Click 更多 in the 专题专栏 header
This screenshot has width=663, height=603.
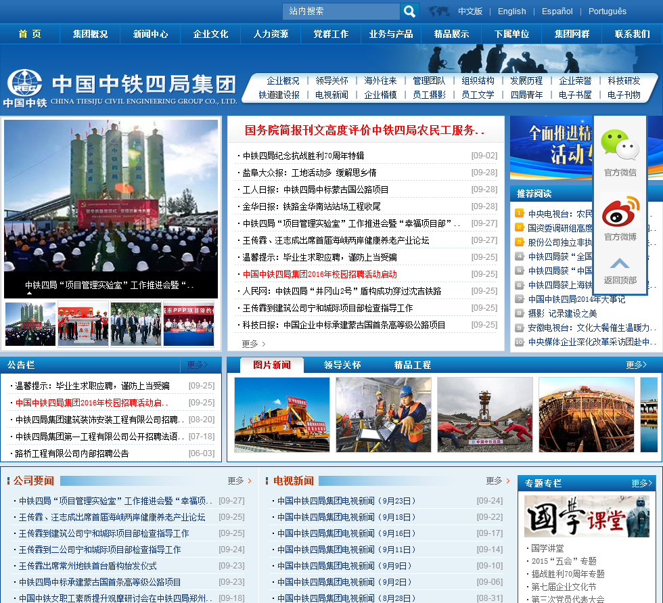642,483
